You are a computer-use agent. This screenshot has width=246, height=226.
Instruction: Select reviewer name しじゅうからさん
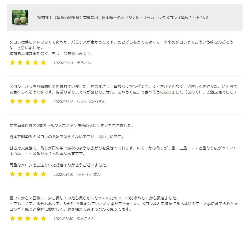tap(91, 102)
